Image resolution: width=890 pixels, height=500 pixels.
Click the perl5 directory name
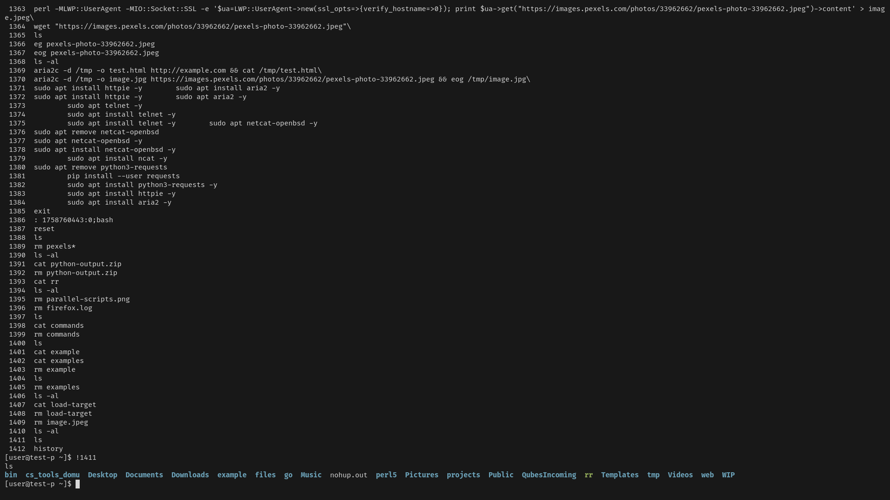(x=386, y=475)
